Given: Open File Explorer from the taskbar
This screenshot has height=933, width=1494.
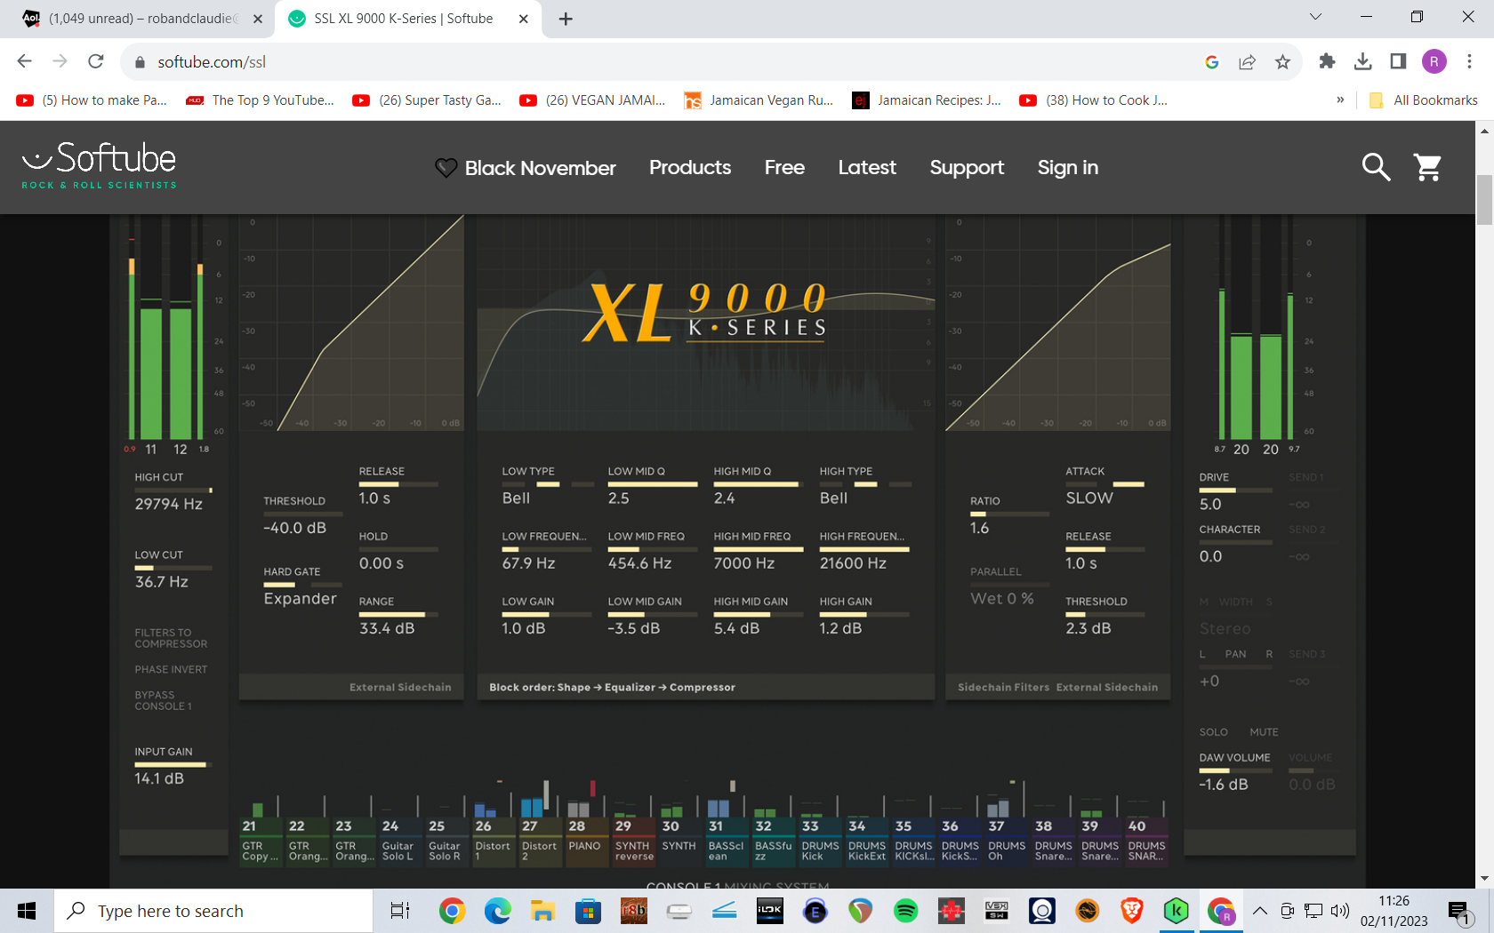Looking at the screenshot, I should [542, 911].
